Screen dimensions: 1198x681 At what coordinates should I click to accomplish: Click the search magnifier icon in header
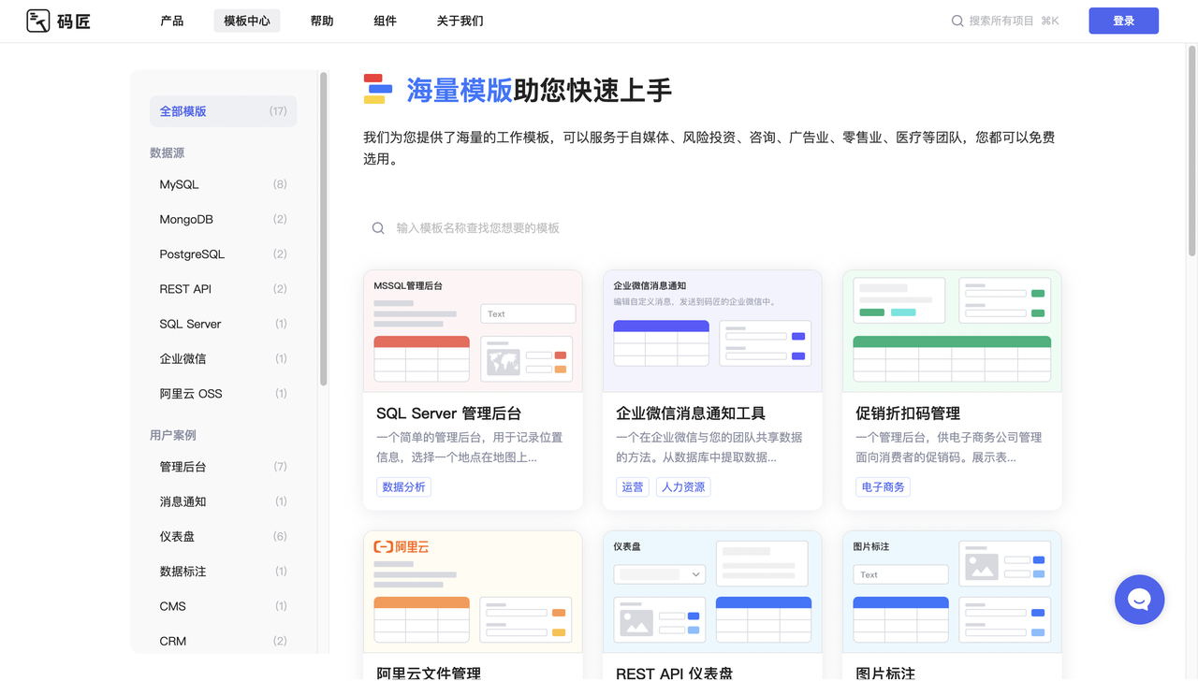click(x=957, y=21)
